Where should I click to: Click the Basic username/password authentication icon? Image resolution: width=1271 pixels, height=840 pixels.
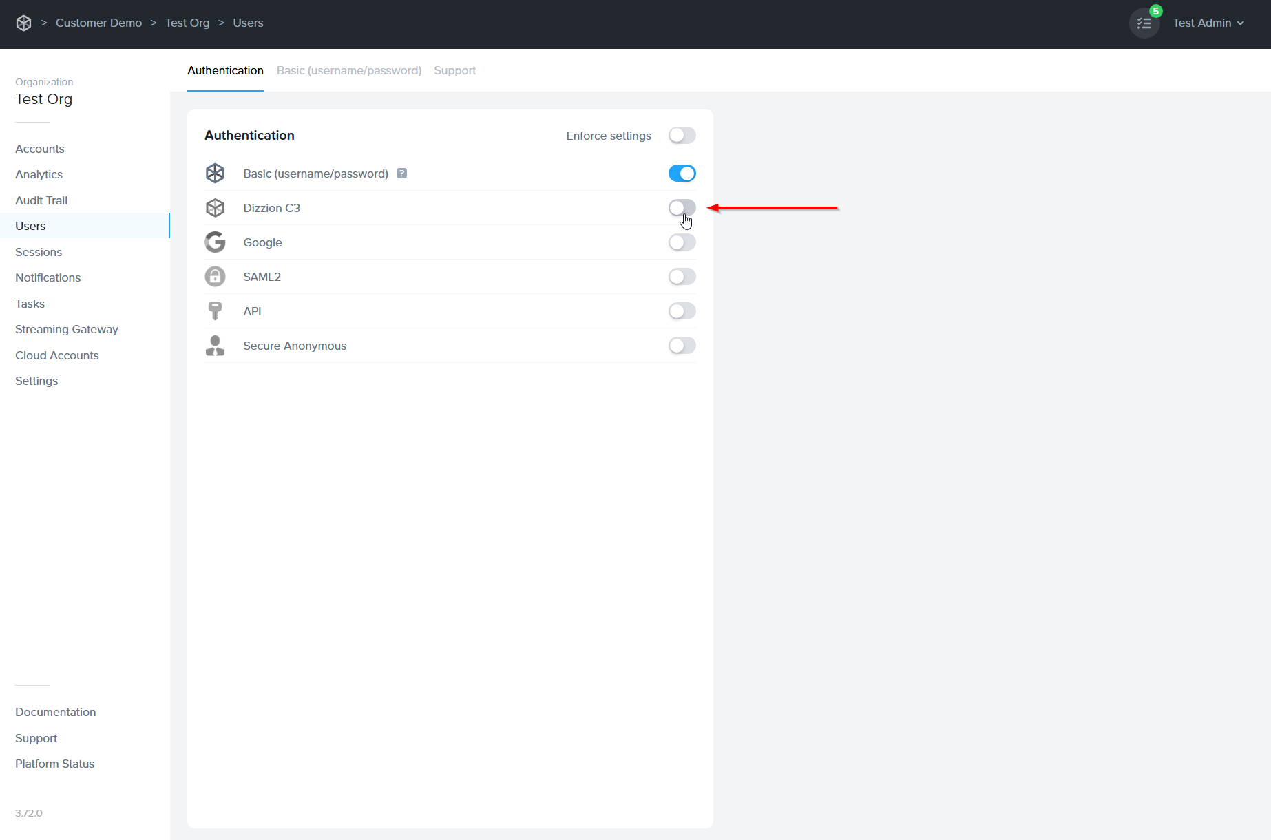(215, 173)
